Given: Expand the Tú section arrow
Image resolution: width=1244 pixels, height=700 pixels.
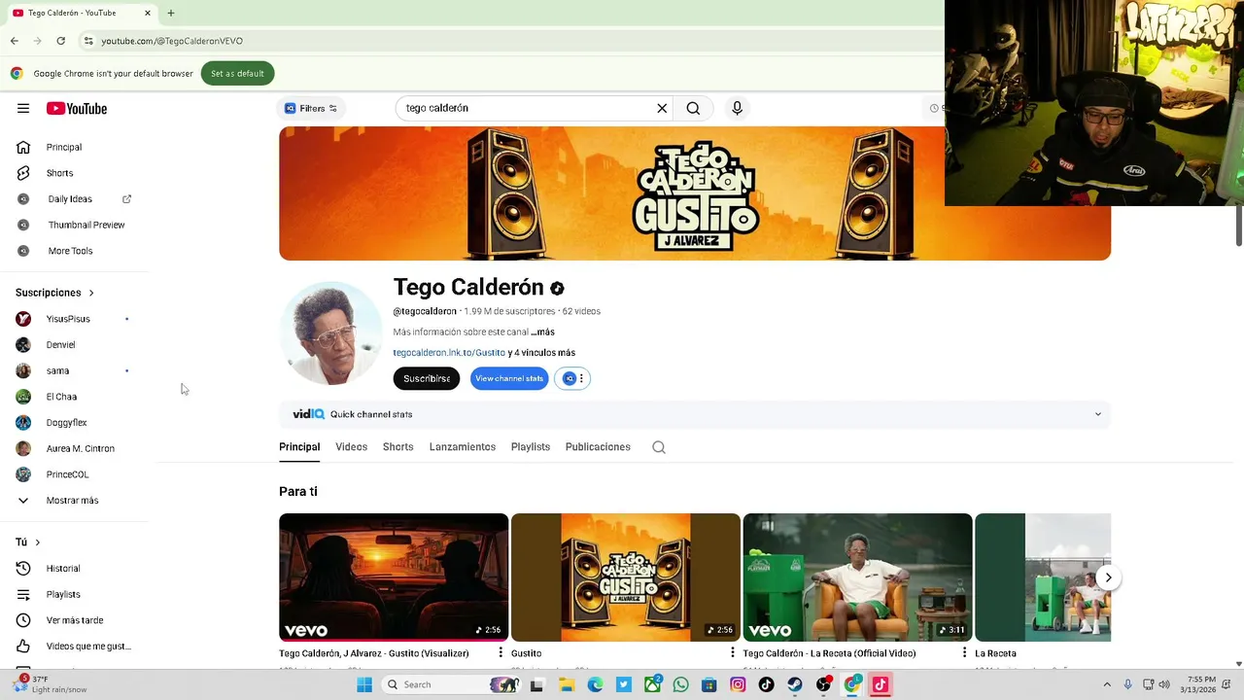Looking at the screenshot, I should [x=38, y=542].
